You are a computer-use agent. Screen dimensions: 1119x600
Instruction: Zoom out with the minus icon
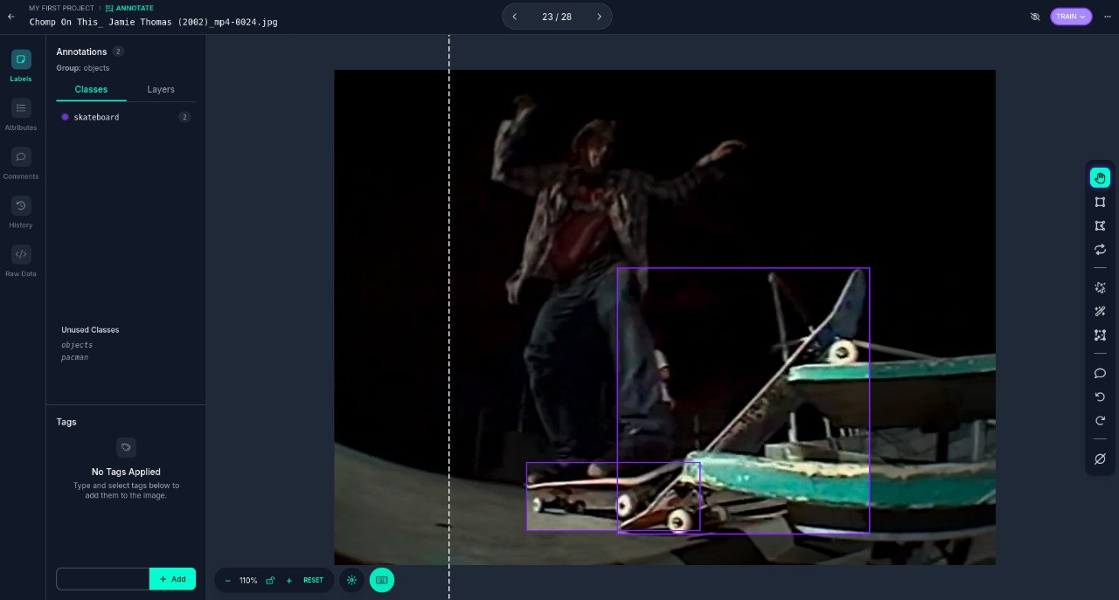click(228, 580)
